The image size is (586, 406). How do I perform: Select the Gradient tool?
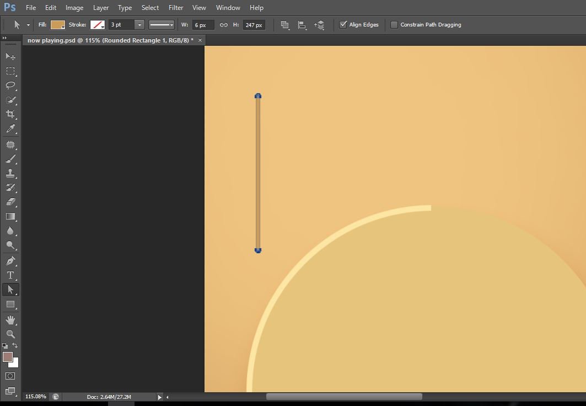tap(10, 216)
